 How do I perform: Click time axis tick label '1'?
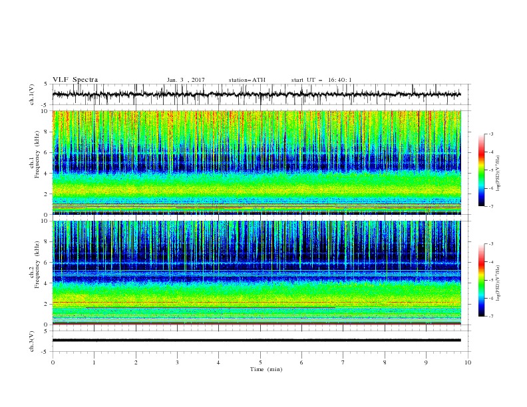pyautogui.click(x=94, y=362)
